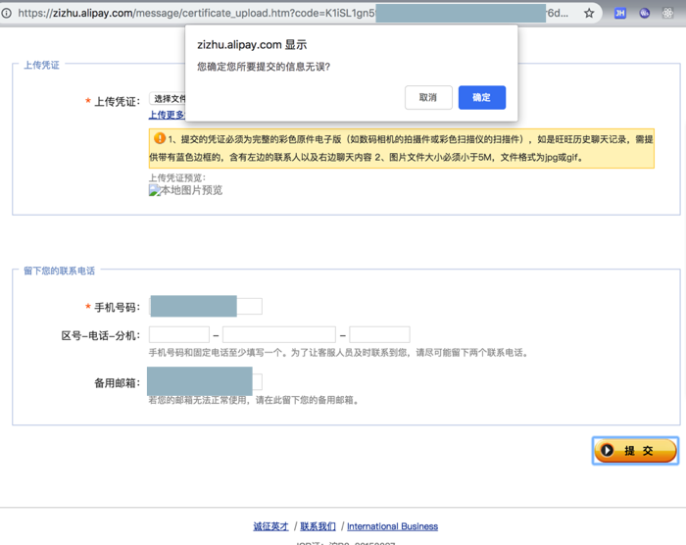Click the 上传凭证预览 label text
686x545 pixels.
(x=177, y=177)
